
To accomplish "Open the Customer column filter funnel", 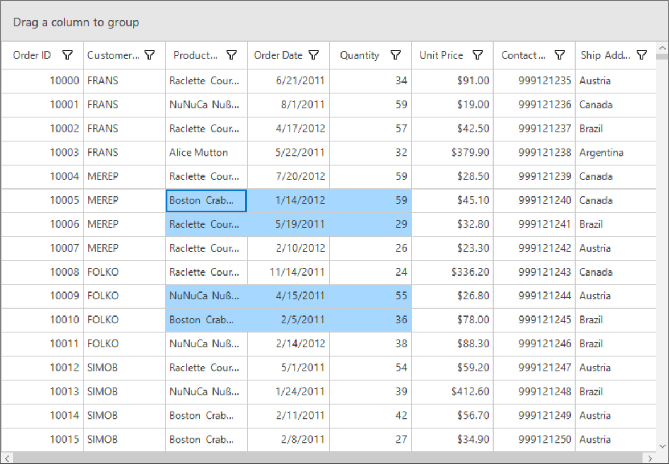I will [x=150, y=55].
